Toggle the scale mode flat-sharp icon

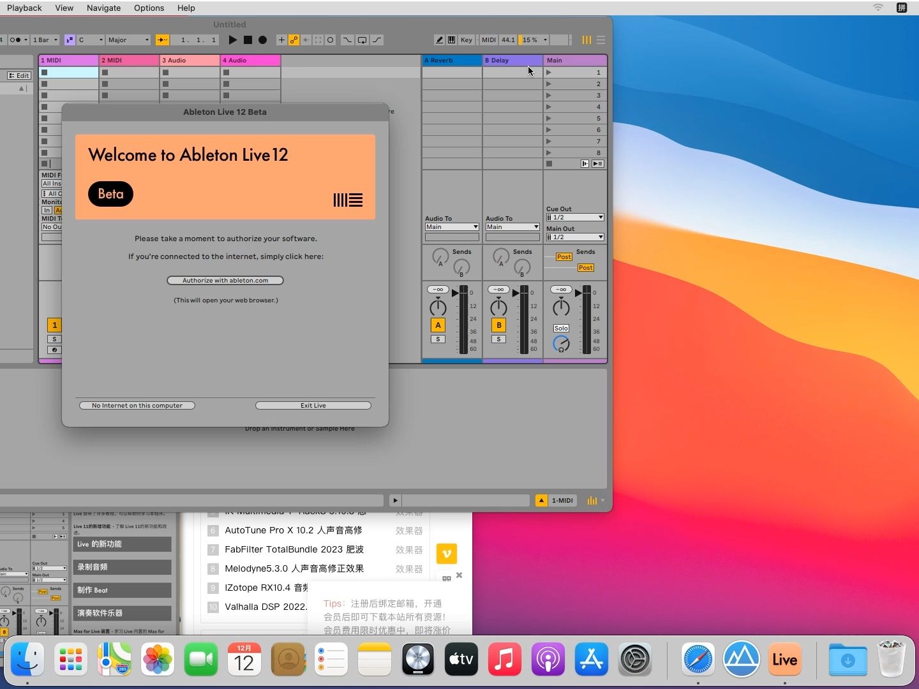click(70, 40)
